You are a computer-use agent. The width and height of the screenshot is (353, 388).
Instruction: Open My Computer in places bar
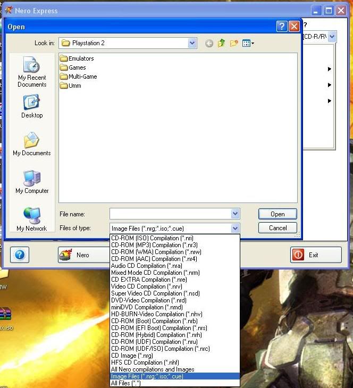[32, 182]
